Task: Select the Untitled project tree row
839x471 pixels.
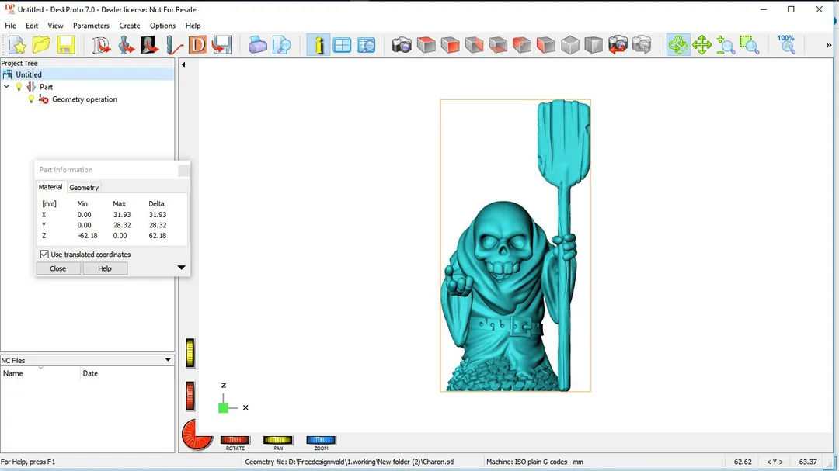Action: (87, 74)
